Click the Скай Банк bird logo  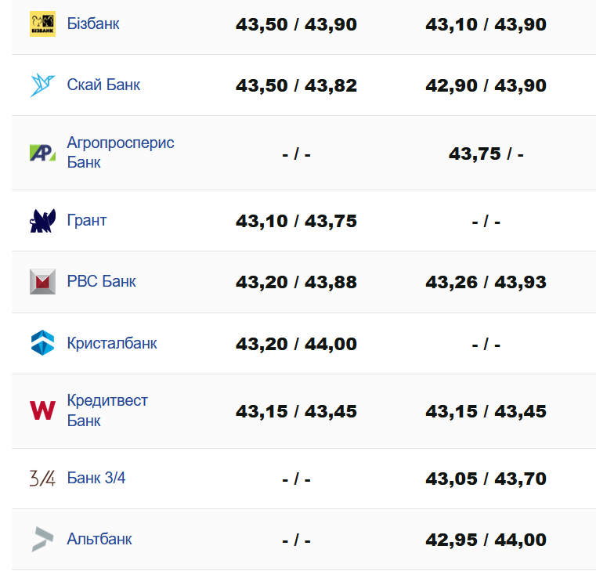(42, 85)
